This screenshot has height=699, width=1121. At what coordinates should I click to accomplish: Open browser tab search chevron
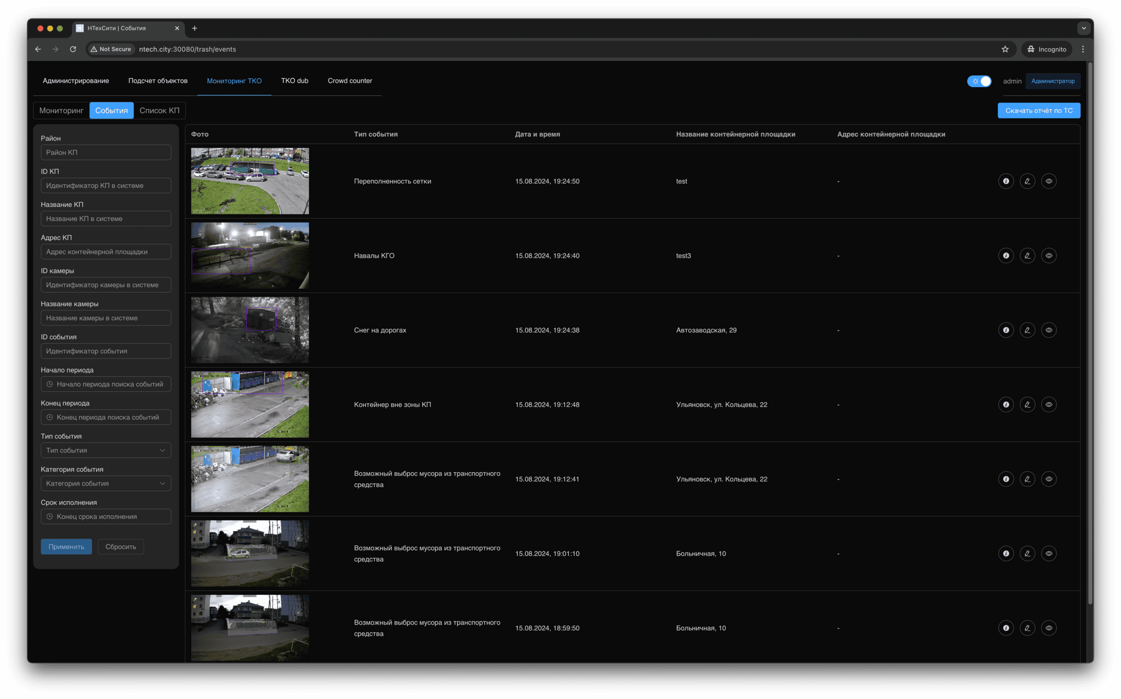[1083, 28]
